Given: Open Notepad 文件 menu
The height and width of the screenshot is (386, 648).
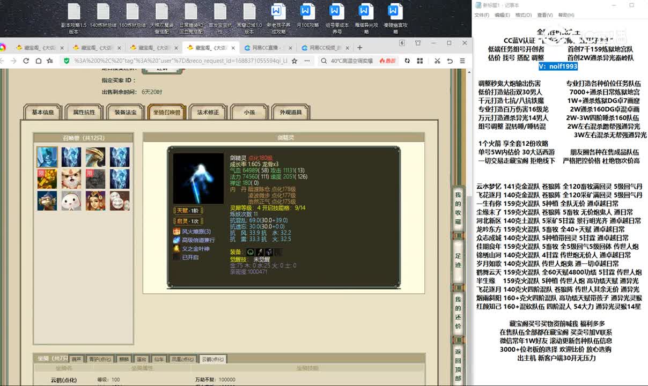Looking at the screenshot, I should pyautogui.click(x=481, y=15).
